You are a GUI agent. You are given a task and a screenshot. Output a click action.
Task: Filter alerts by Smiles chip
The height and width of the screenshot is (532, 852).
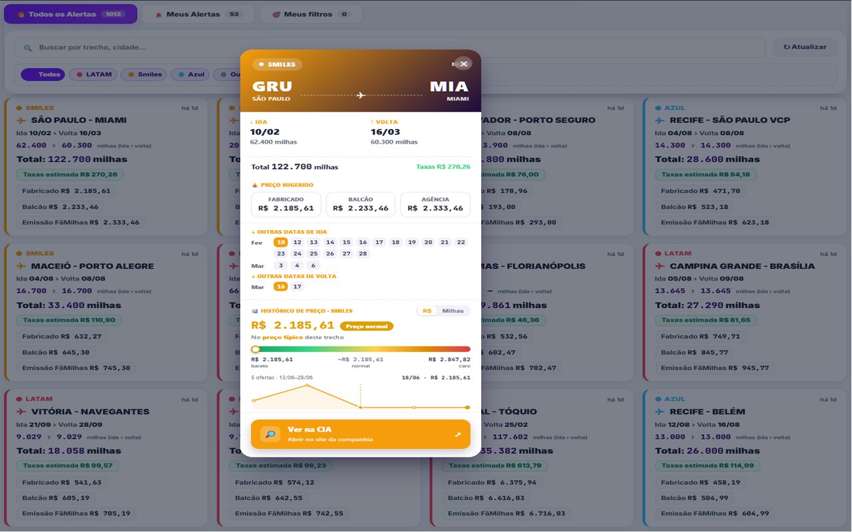pos(144,74)
